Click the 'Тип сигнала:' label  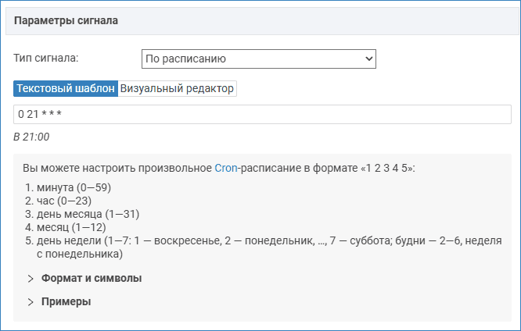(x=46, y=58)
